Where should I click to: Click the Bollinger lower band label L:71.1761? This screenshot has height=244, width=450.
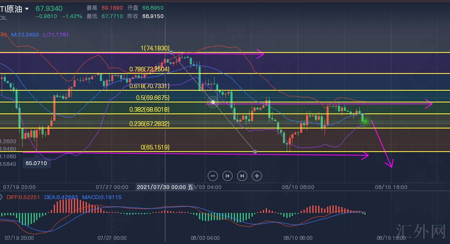56,34
